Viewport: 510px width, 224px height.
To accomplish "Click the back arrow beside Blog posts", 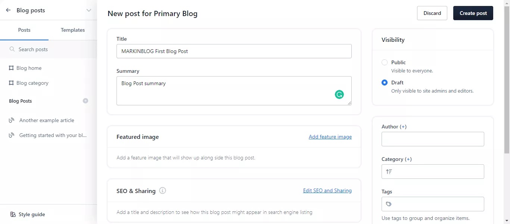I will pos(8,10).
